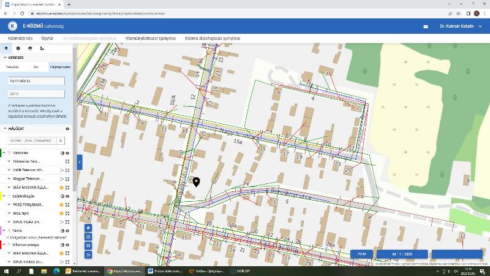Zoom in using the plus map button

click(88, 236)
